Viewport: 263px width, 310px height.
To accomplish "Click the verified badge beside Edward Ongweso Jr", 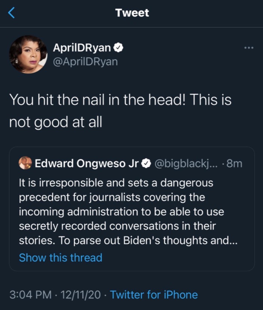I will click(x=146, y=163).
